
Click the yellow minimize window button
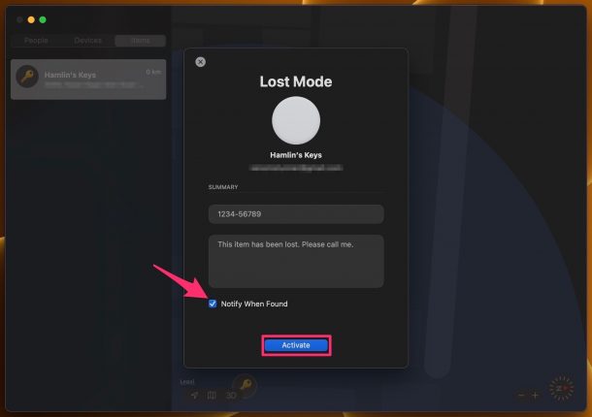[x=31, y=19]
